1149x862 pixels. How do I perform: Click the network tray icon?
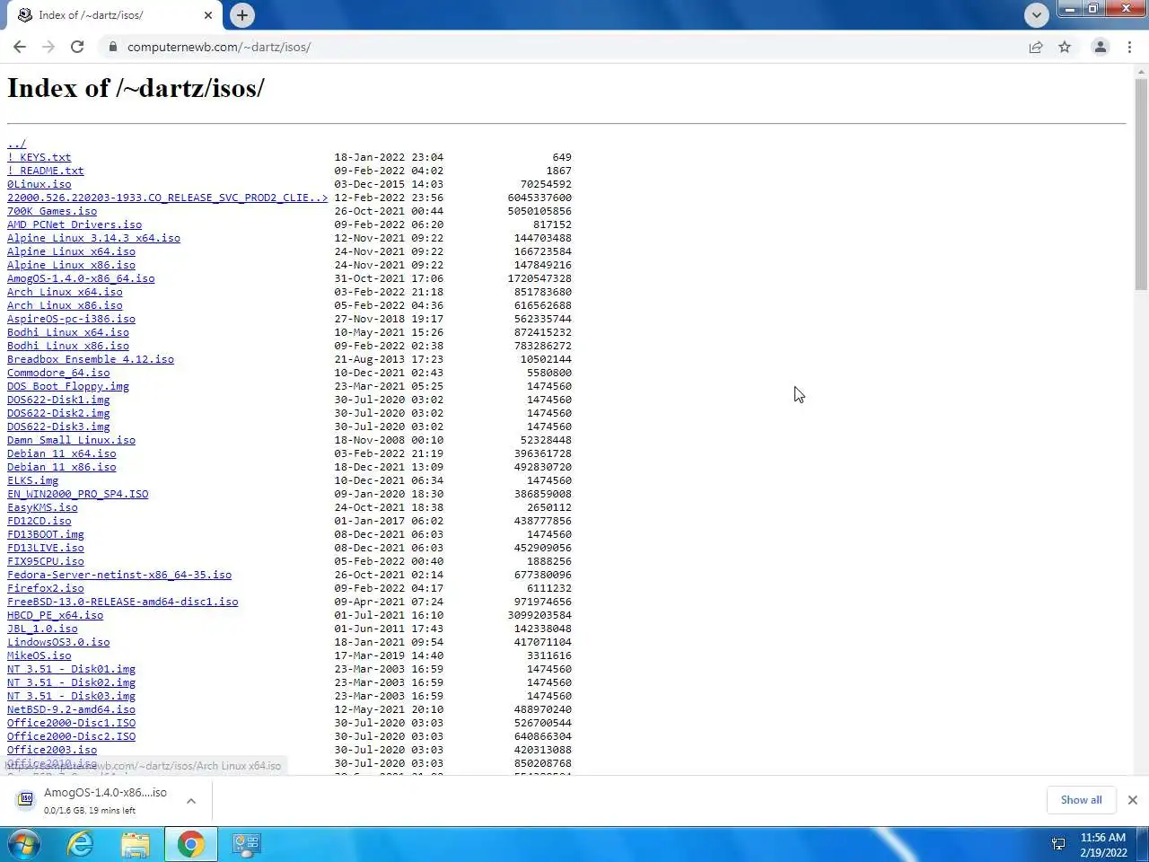click(x=1058, y=844)
